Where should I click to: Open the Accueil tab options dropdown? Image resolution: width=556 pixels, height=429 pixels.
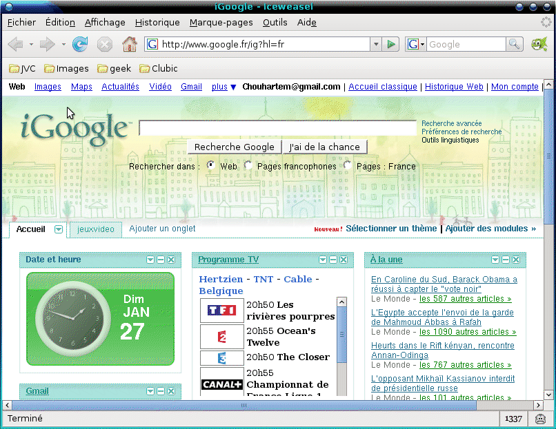pos(59,229)
